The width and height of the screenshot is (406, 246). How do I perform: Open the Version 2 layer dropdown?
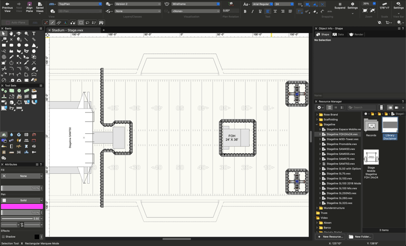[138, 4]
